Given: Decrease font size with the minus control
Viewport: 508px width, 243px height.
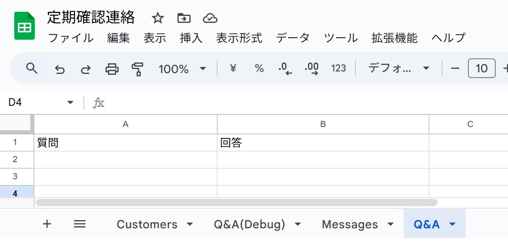Looking at the screenshot, I should click(455, 69).
